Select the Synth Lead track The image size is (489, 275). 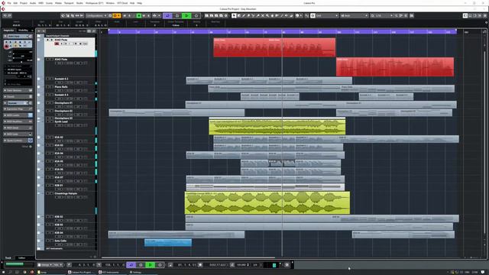(x=70, y=128)
